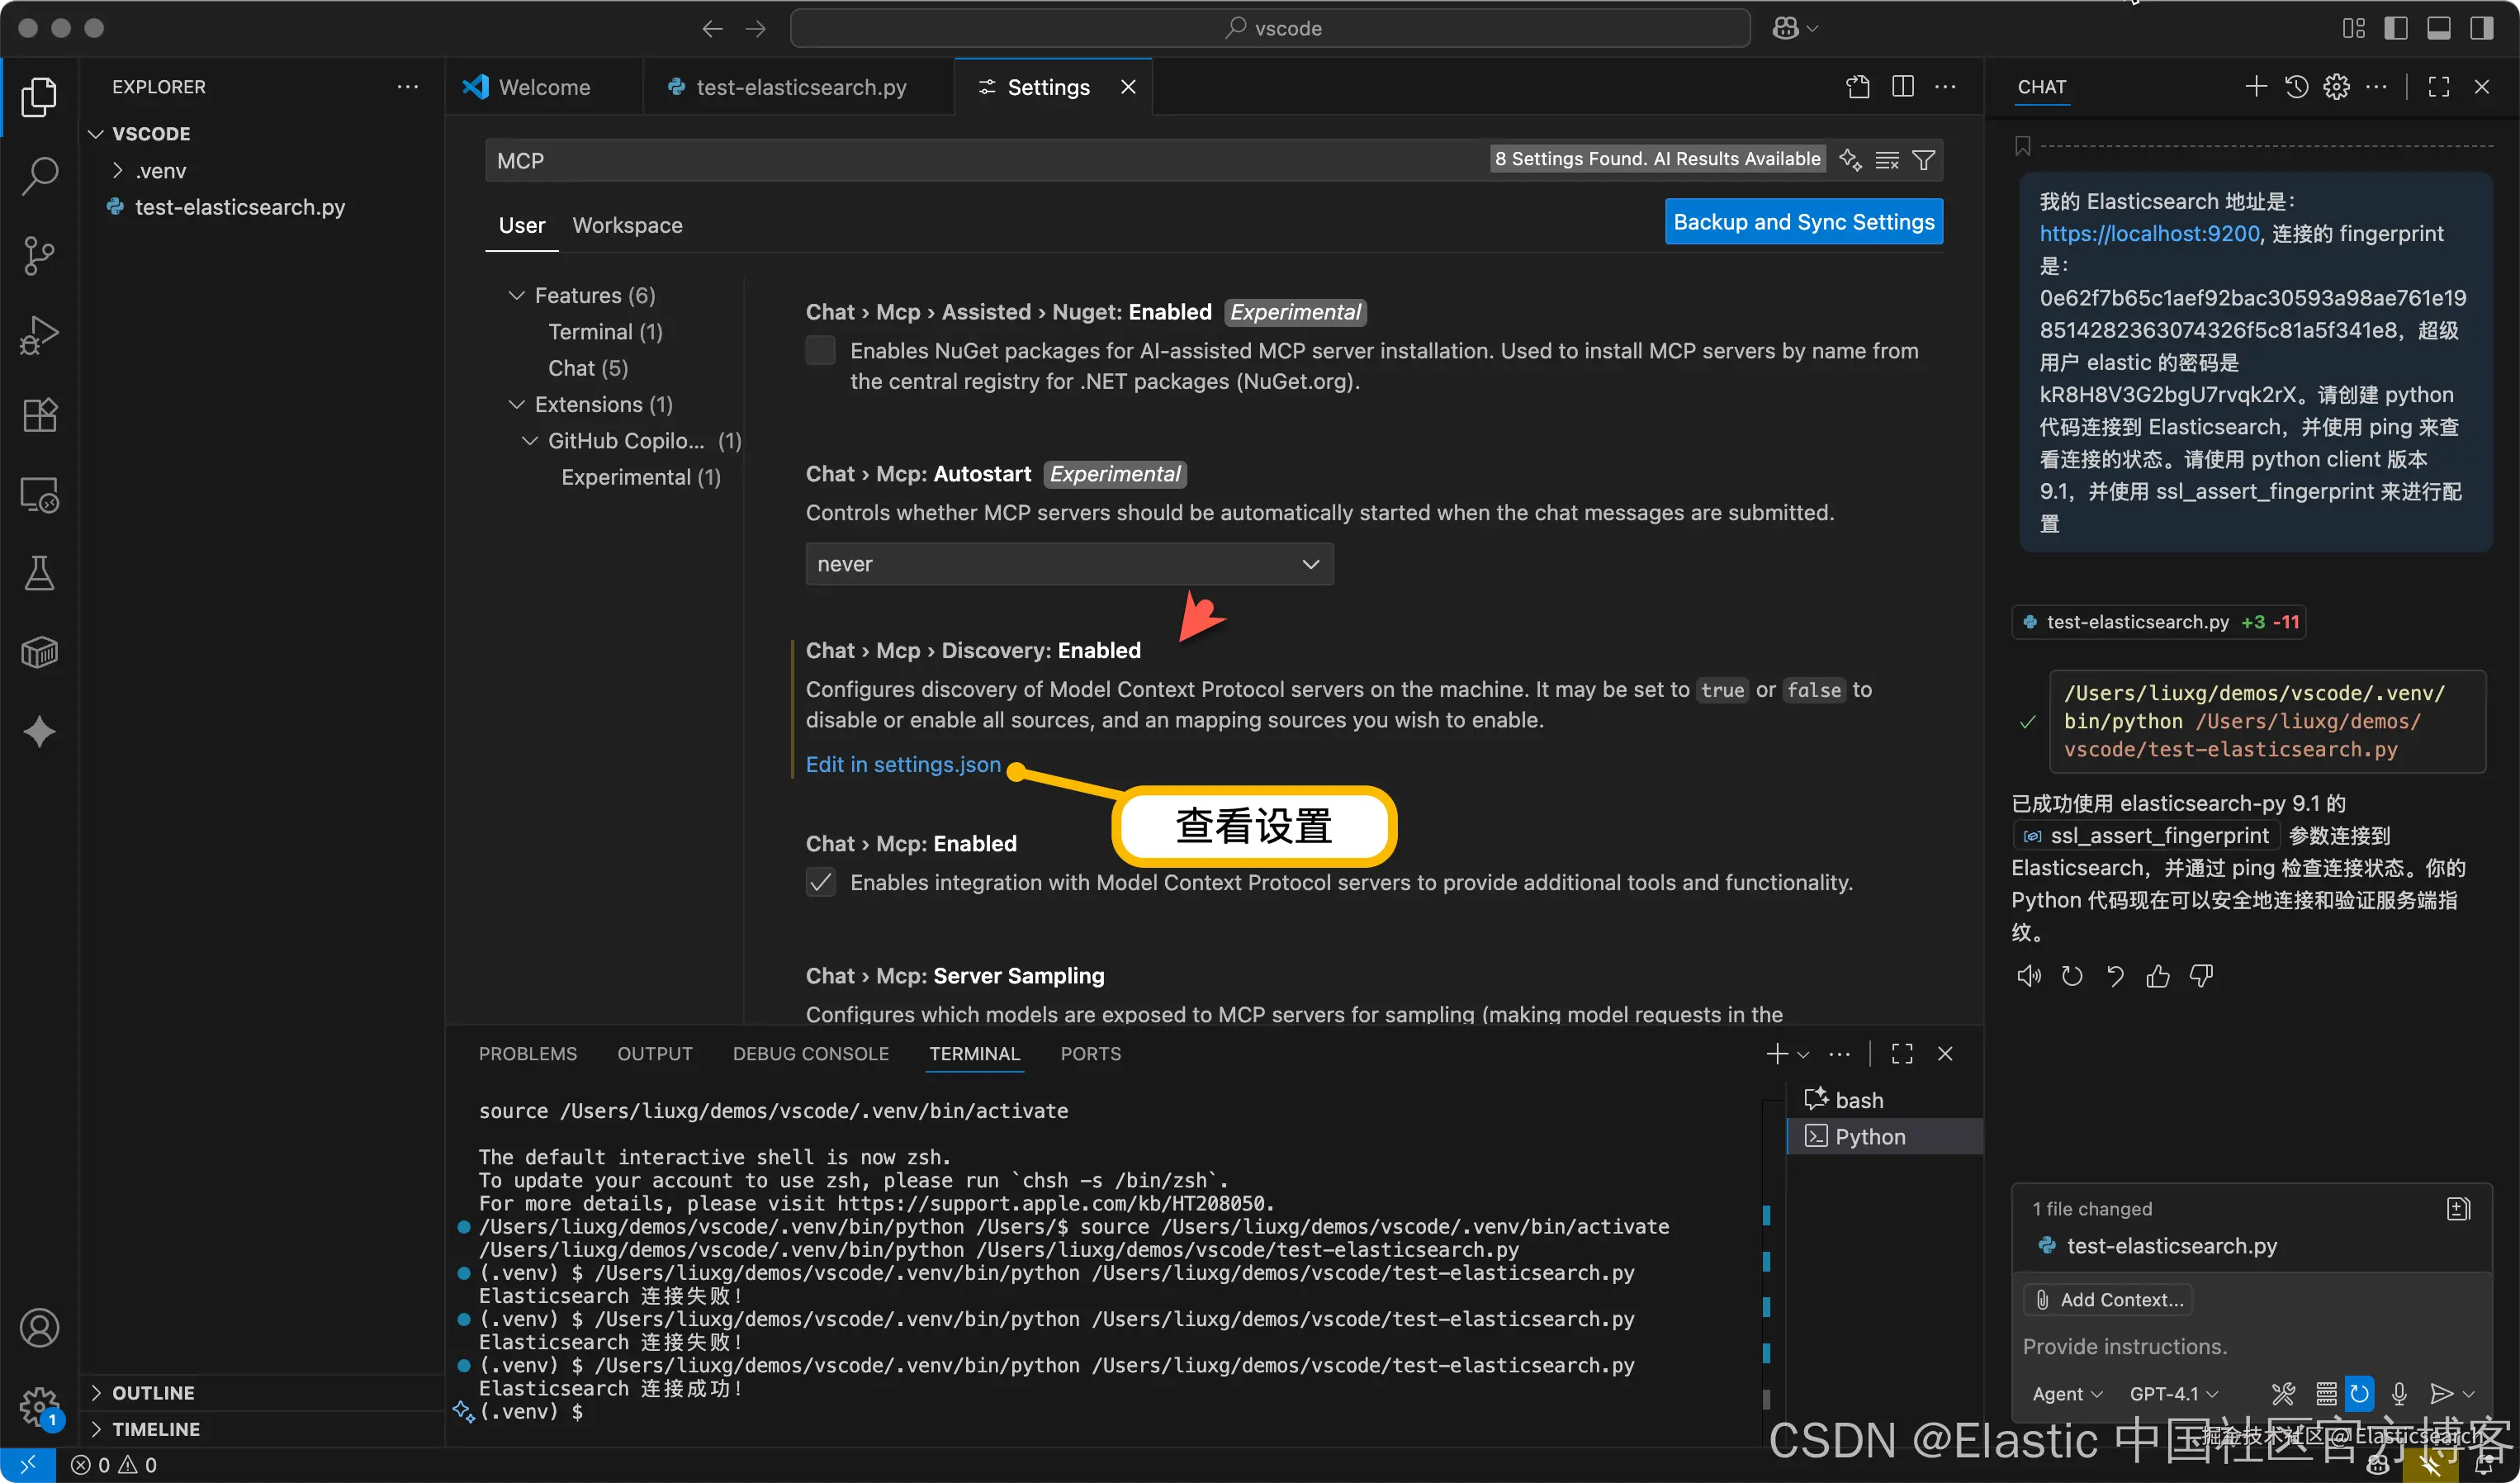Viewport: 2520px width, 1483px height.
Task: Start a new chat with plus icon
Action: 2255,87
